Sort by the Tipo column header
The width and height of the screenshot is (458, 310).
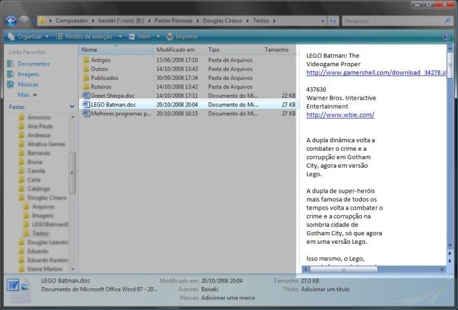(x=233, y=50)
